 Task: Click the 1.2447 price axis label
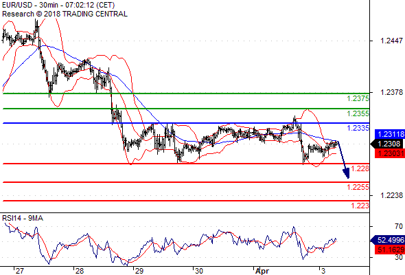[391, 41]
